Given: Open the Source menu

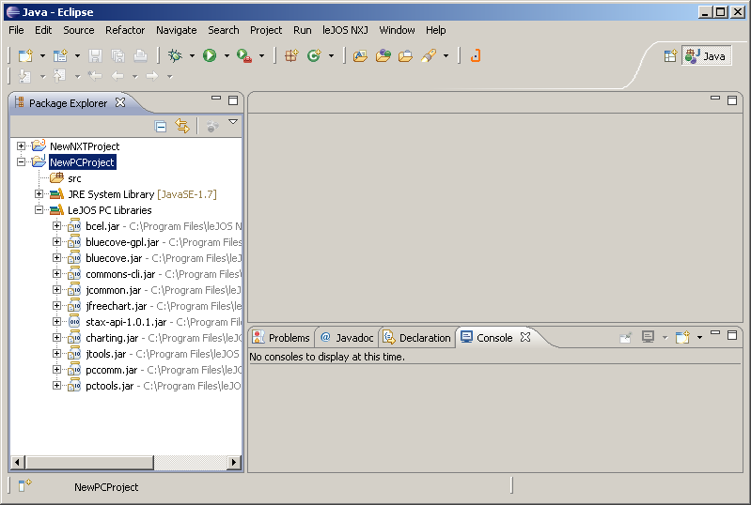Looking at the screenshot, I should [79, 30].
